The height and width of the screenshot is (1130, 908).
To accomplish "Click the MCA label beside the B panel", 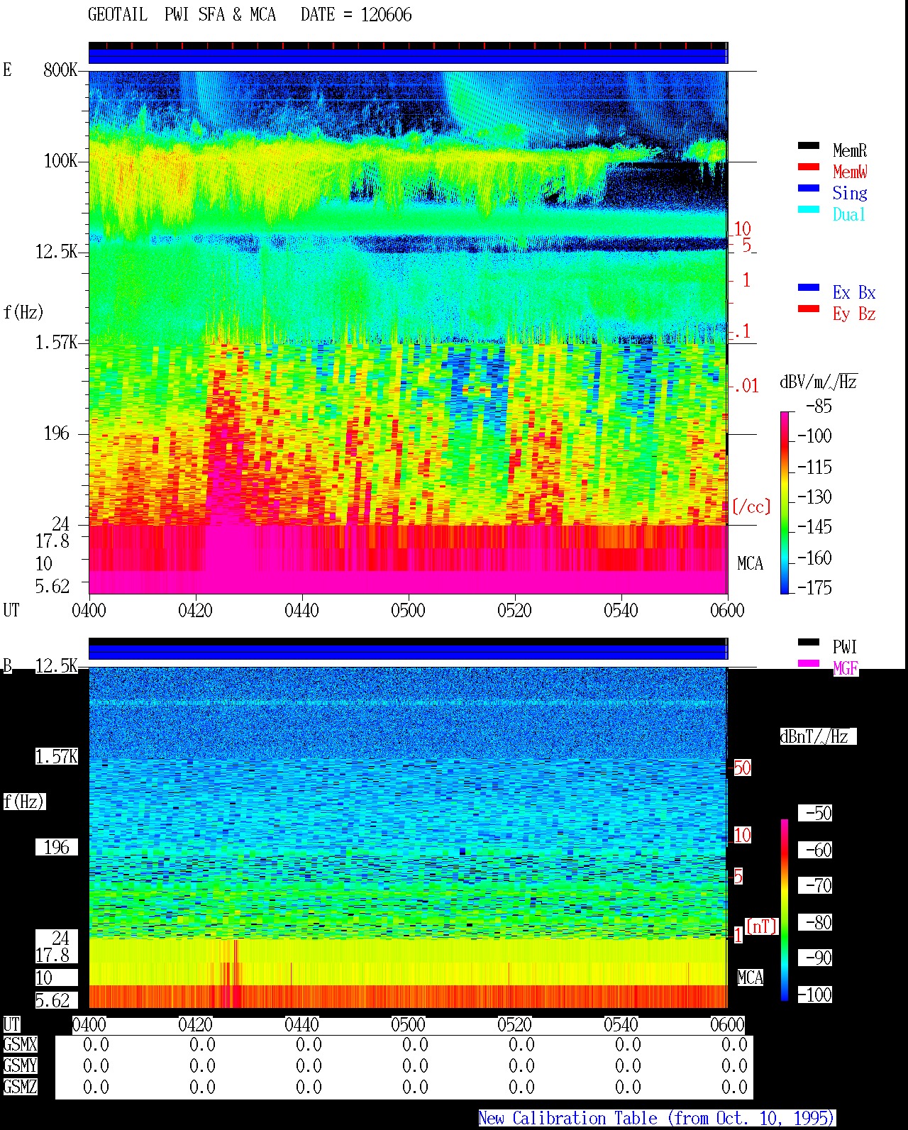I will click(x=750, y=977).
